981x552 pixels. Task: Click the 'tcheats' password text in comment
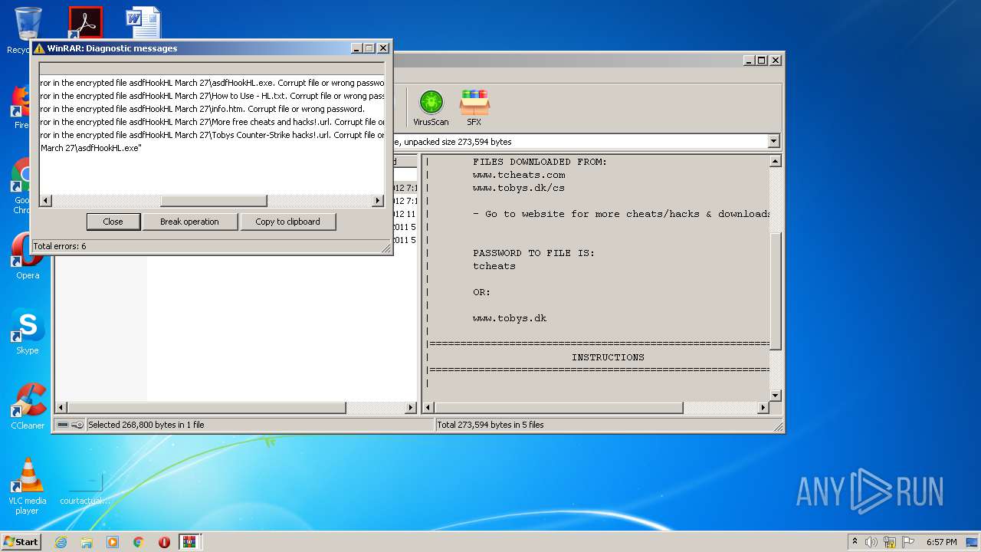(x=494, y=266)
